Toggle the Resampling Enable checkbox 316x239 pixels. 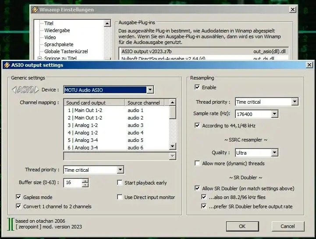[x=197, y=87]
